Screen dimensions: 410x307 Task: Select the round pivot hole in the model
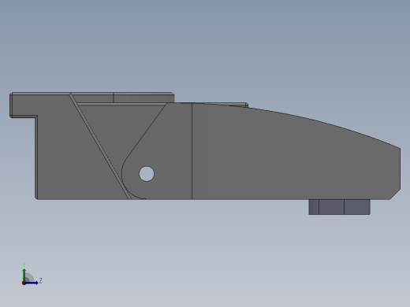tap(147, 174)
